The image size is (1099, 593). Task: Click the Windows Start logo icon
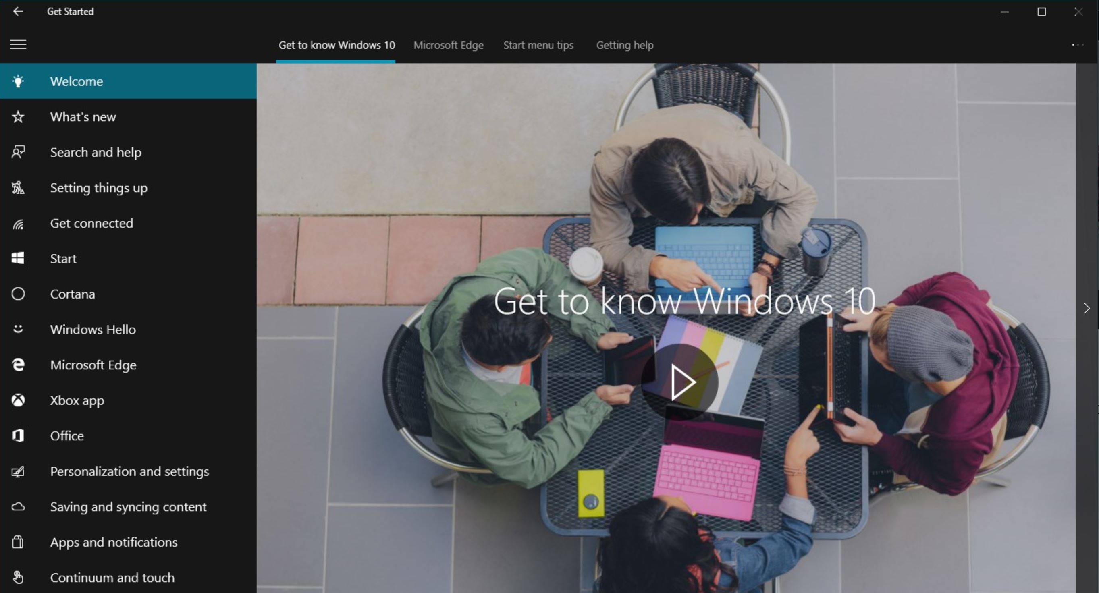click(x=18, y=259)
